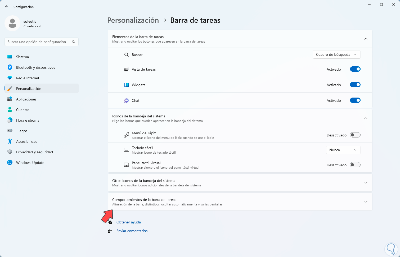Click the magnifier icon in the search box
Image resolution: width=400 pixels, height=257 pixels.
pos(74,42)
